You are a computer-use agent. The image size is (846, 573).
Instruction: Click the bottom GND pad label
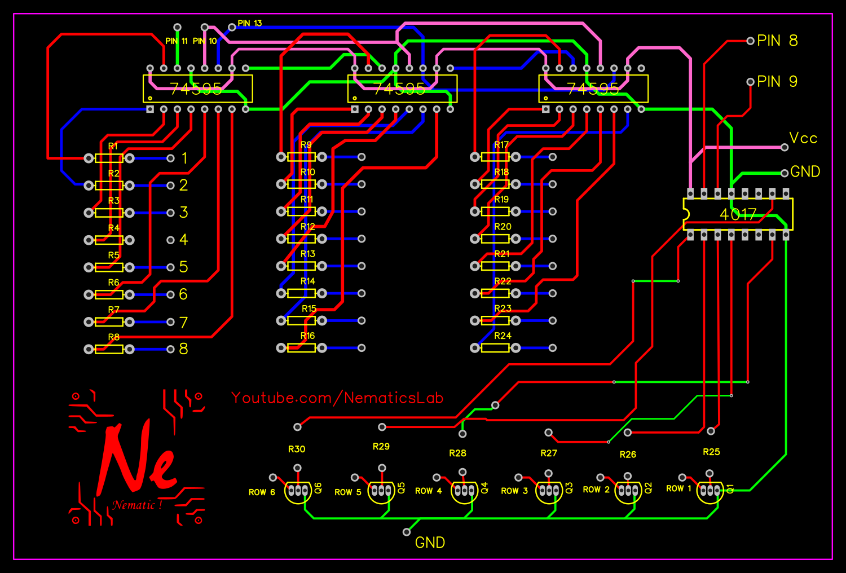pos(430,543)
